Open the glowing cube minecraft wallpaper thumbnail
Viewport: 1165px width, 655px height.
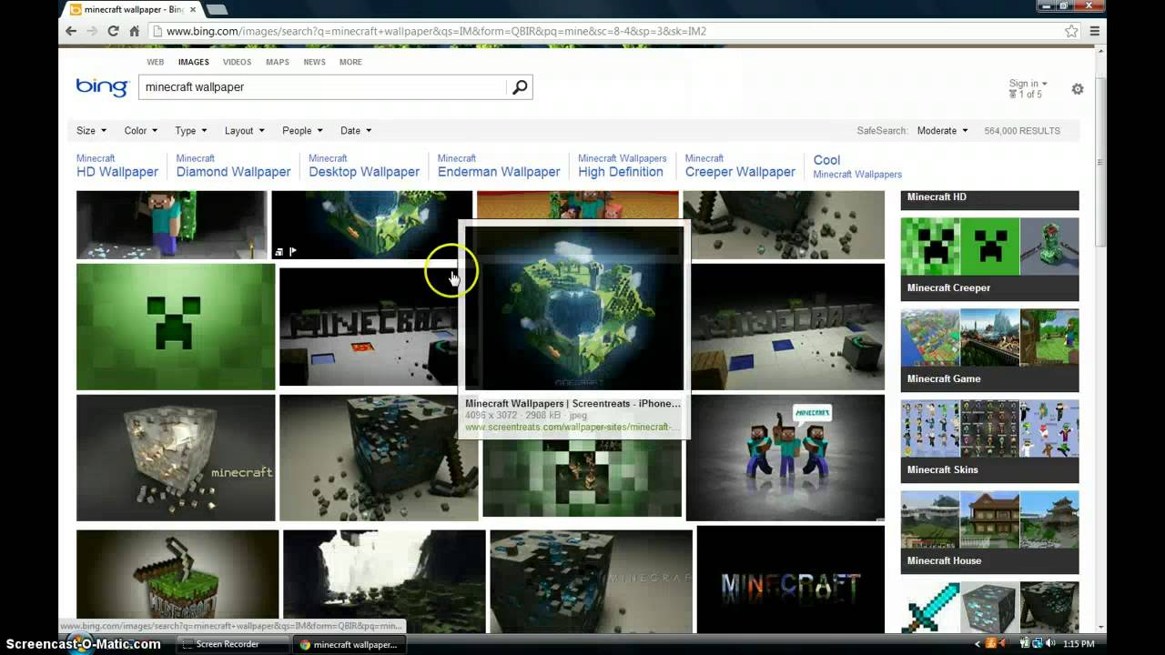pyautogui.click(x=176, y=458)
